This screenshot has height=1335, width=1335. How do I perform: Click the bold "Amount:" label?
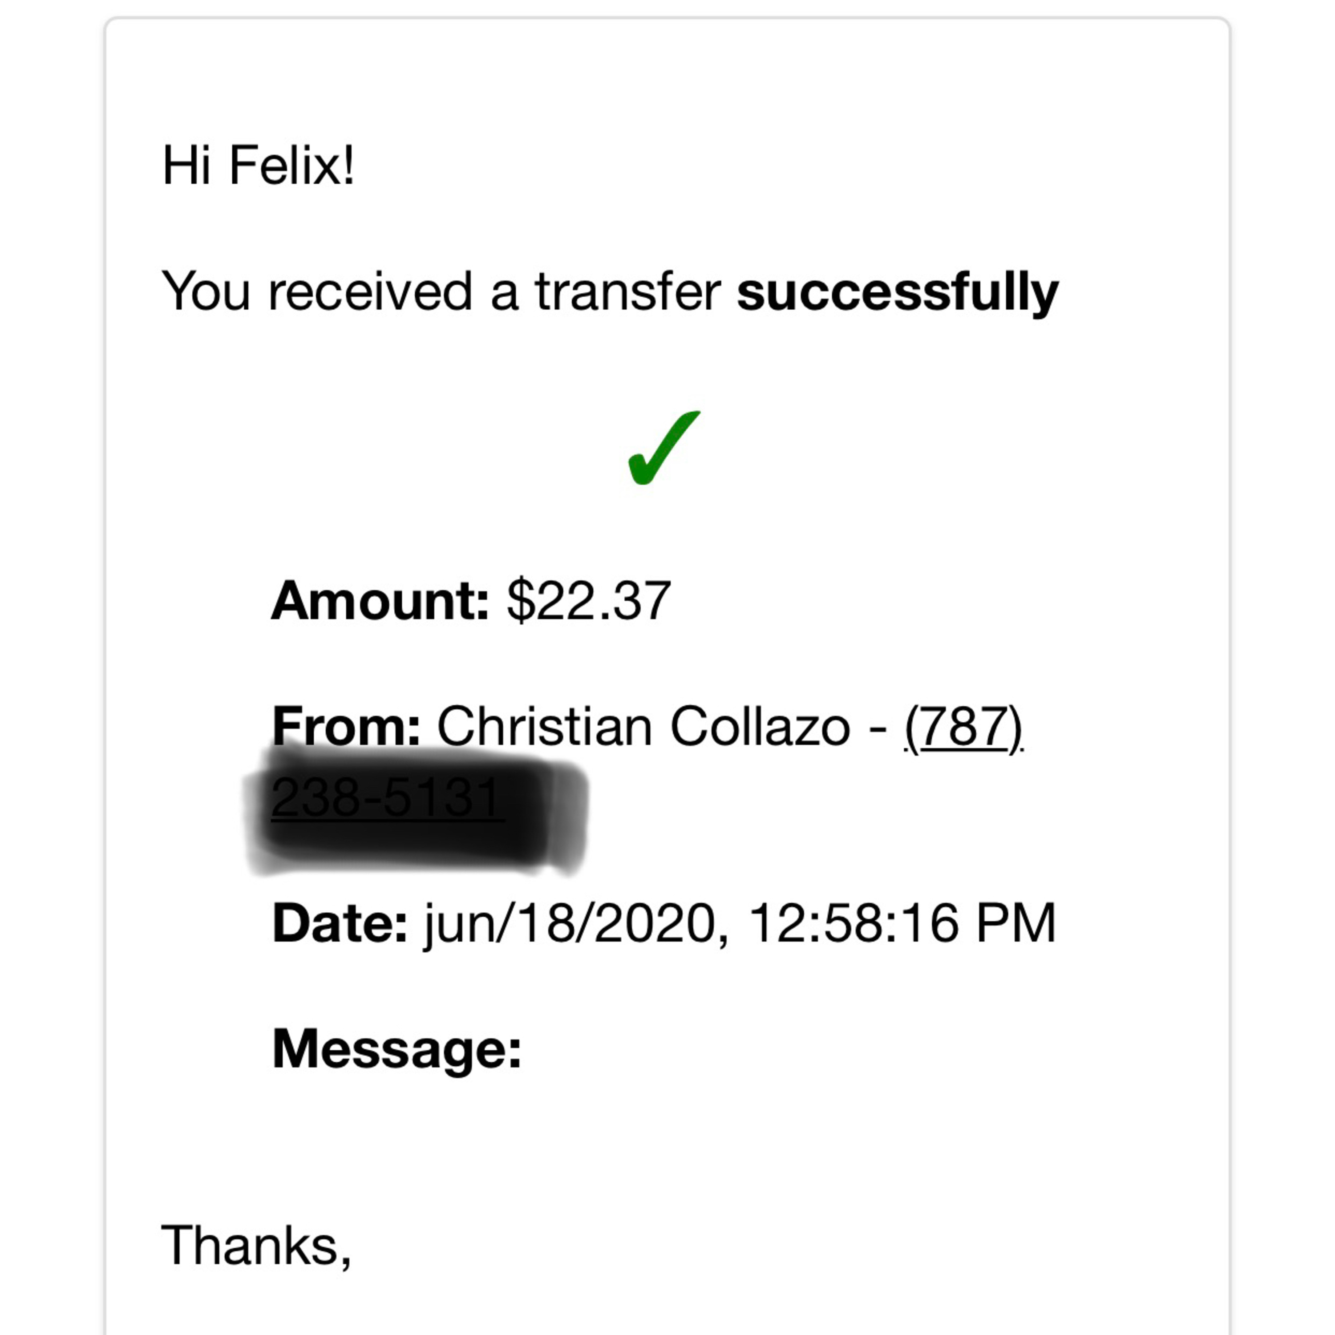(380, 601)
